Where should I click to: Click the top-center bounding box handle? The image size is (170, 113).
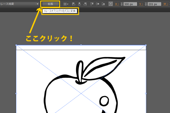(x=81, y=45)
